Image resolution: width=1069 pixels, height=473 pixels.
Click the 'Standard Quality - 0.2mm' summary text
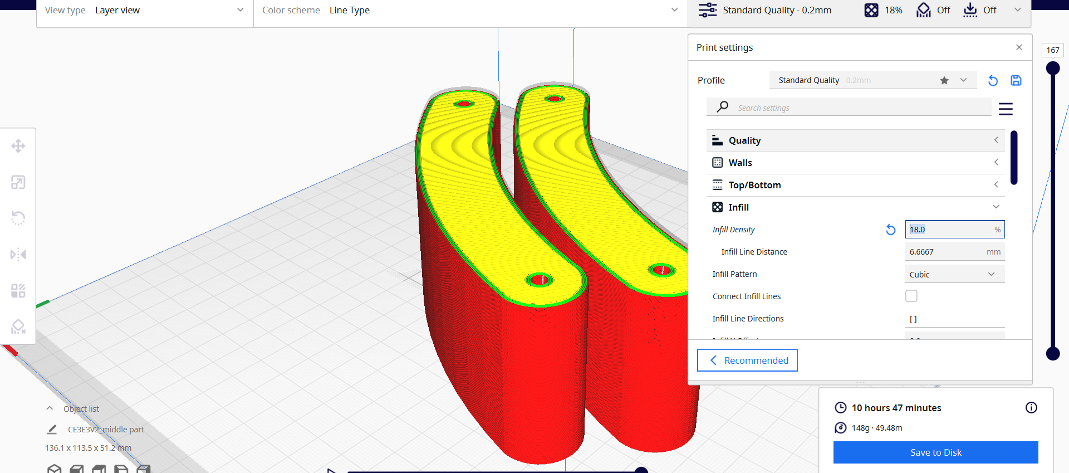(777, 10)
